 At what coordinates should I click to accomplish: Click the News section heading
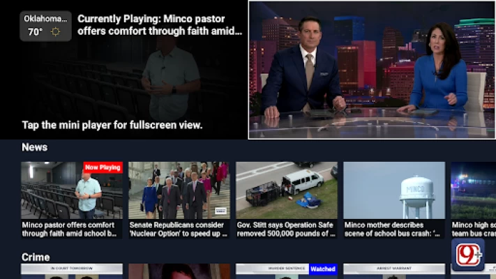34,147
